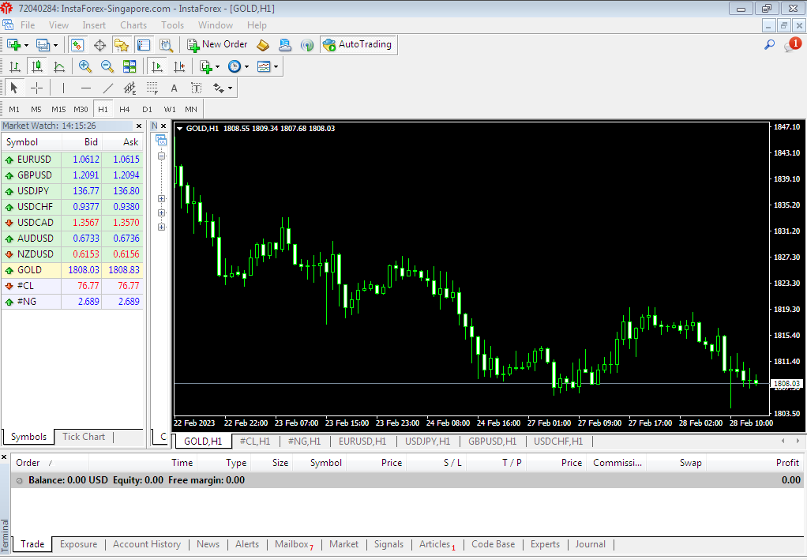This screenshot has width=807, height=560.
Task: Open the Tools menu
Action: tap(172, 25)
